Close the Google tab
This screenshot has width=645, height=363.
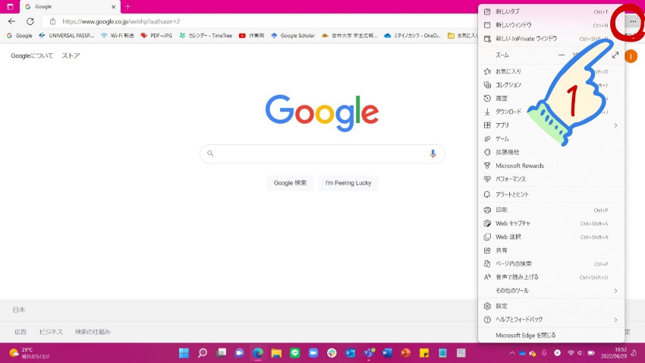[x=114, y=7]
